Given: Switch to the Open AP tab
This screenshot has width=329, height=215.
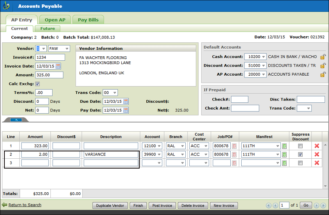Looking at the screenshot, I should (x=55, y=20).
